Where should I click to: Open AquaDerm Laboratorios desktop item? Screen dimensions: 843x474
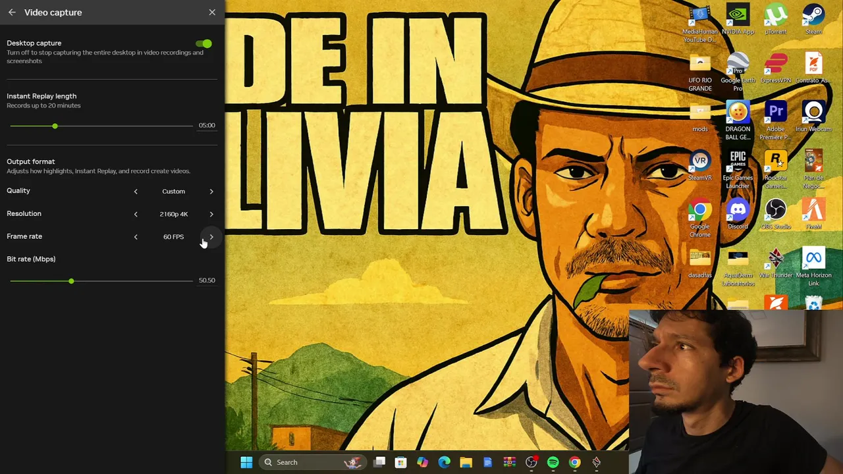(738, 268)
